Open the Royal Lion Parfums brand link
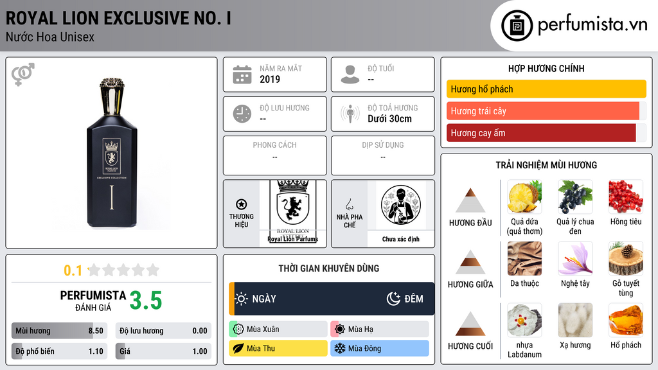 (x=293, y=239)
